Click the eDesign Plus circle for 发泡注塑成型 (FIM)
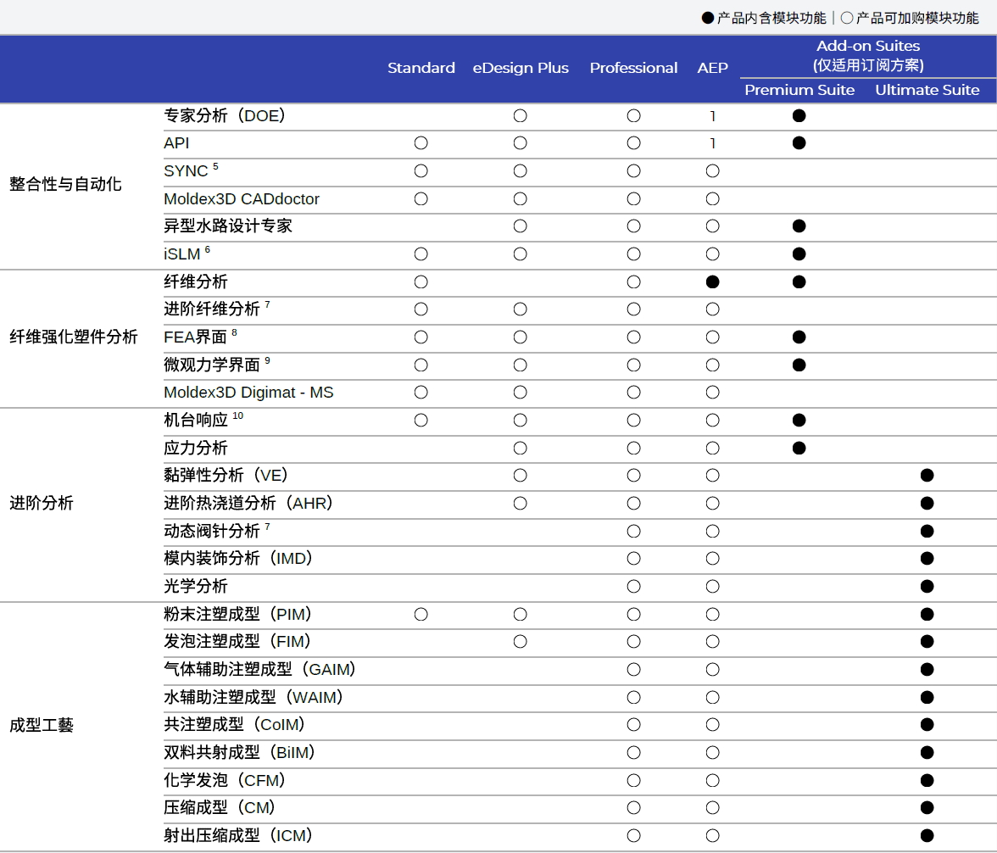Viewport: 997px width, 853px height. click(520, 642)
